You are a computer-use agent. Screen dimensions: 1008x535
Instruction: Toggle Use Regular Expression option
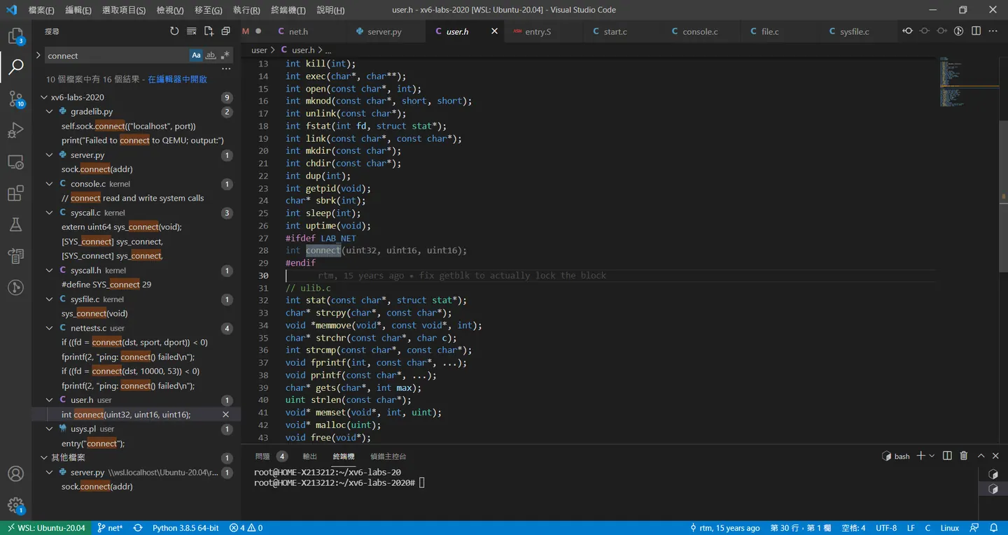tap(225, 55)
